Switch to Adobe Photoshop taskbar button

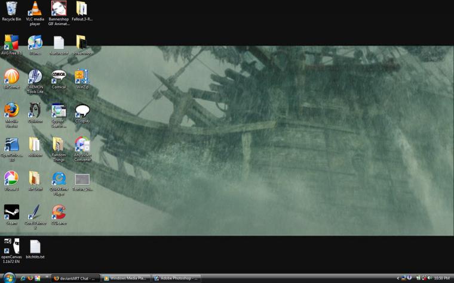tap(176, 278)
